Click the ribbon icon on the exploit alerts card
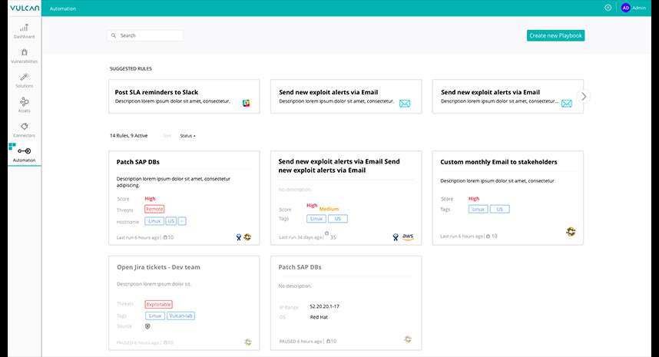The image size is (659, 357). [396, 237]
